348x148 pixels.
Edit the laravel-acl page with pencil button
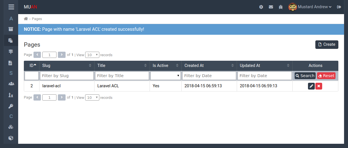point(311,86)
